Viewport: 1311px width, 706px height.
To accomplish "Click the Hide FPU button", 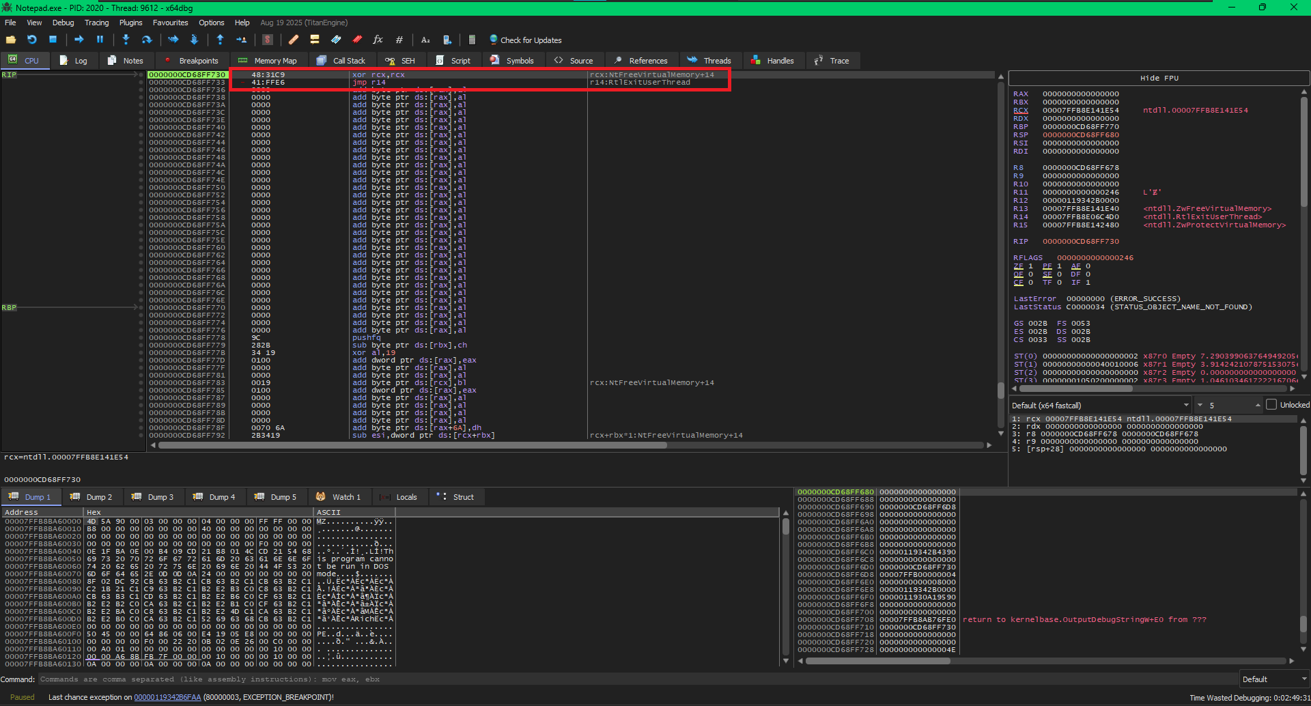I will (x=1159, y=79).
